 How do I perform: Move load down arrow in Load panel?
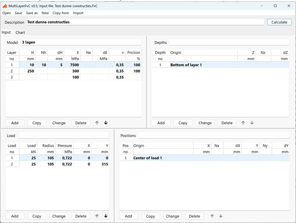106,216
